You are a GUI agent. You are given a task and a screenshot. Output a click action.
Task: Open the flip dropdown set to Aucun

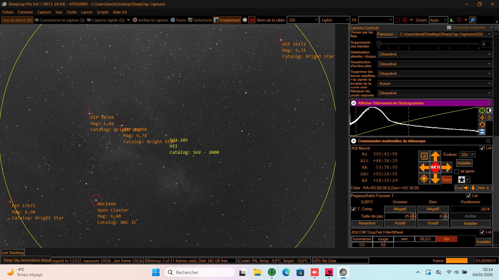point(435,83)
